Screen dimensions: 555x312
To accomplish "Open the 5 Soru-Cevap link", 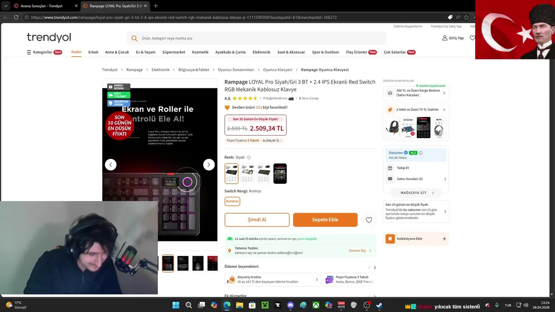I will click(309, 98).
